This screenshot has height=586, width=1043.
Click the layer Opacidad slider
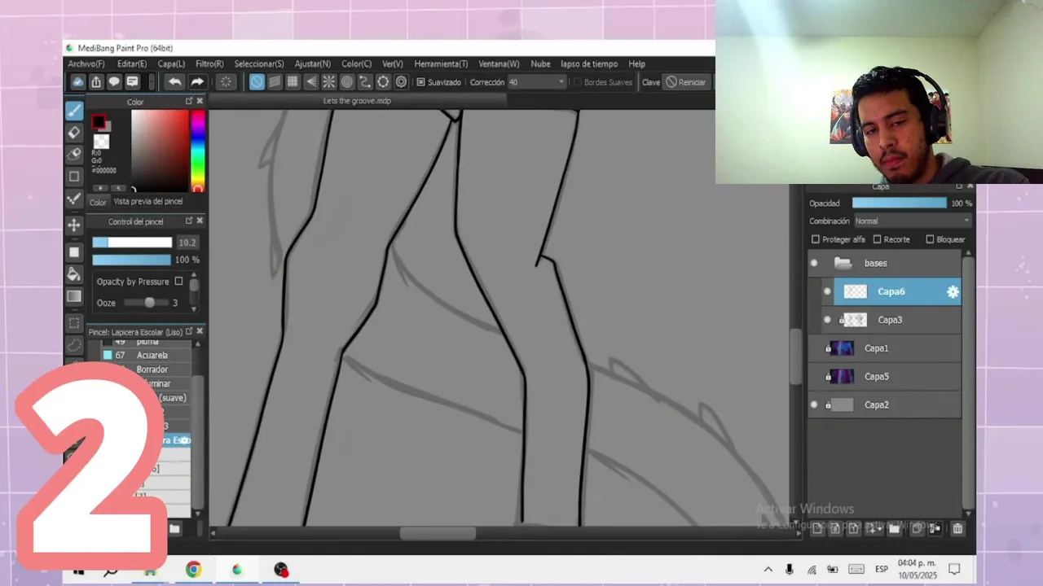(x=900, y=203)
